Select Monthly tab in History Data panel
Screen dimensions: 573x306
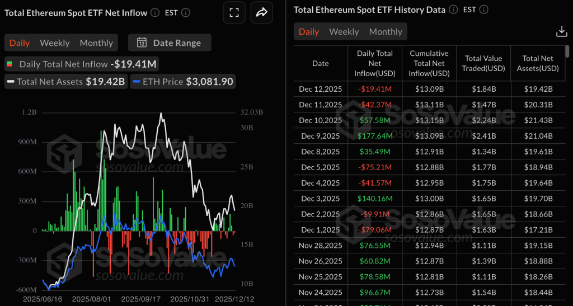[x=386, y=31]
